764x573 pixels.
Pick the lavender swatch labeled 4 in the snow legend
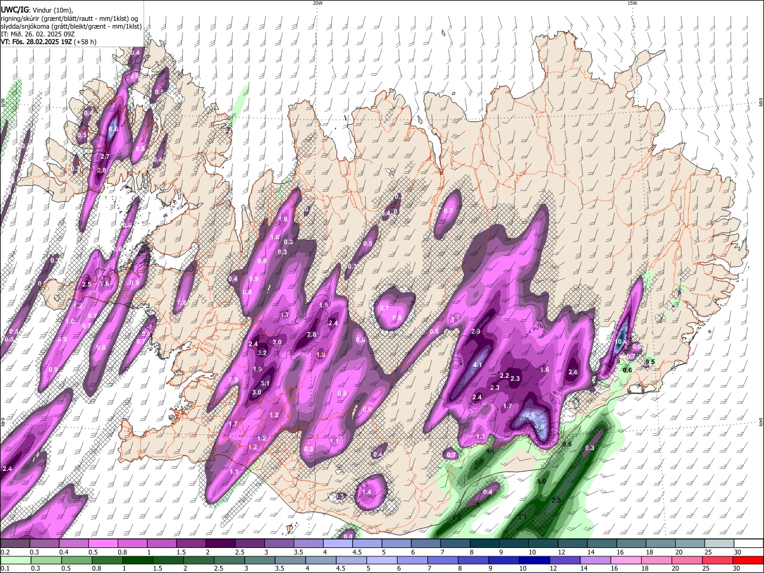337,544
